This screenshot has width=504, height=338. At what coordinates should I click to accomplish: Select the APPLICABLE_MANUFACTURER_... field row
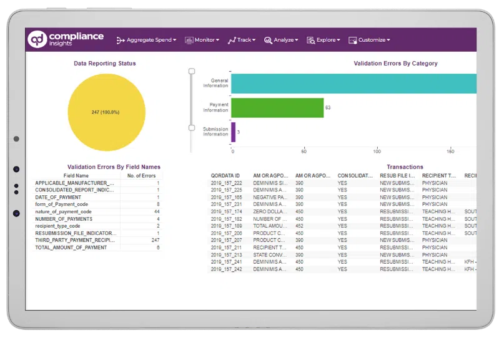click(x=97, y=183)
